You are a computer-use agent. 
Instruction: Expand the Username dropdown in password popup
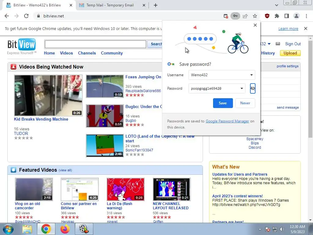tap(252, 75)
